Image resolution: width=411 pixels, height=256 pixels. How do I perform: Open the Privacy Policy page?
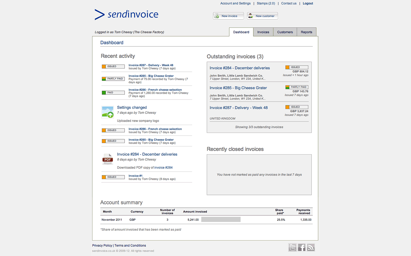pyautogui.click(x=102, y=245)
